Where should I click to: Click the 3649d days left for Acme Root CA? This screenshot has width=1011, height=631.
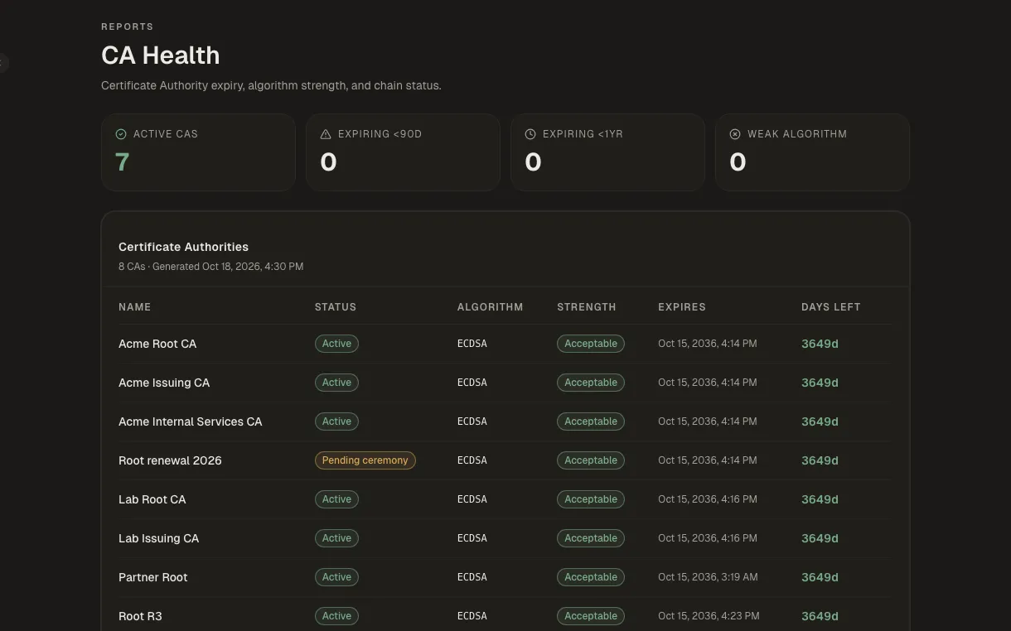(x=820, y=344)
